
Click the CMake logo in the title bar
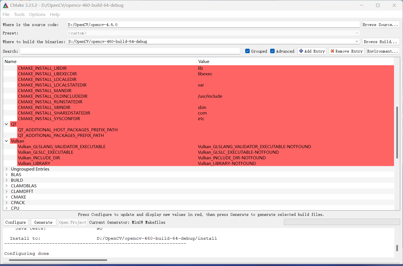[5, 5]
